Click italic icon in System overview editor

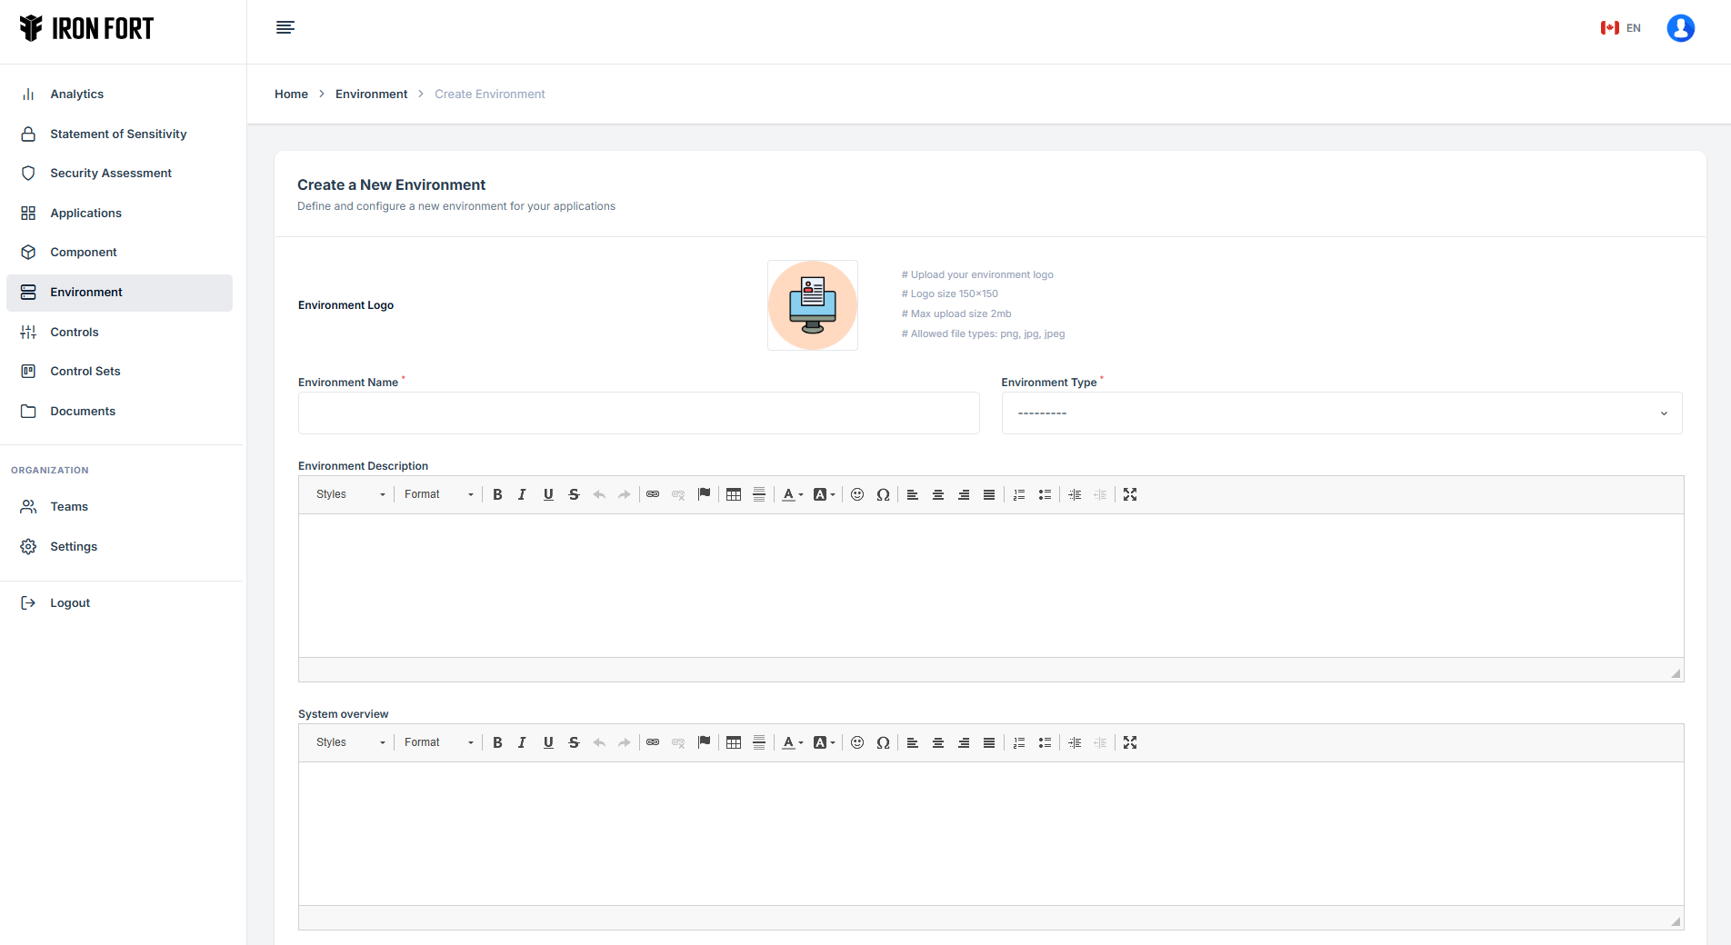(522, 742)
